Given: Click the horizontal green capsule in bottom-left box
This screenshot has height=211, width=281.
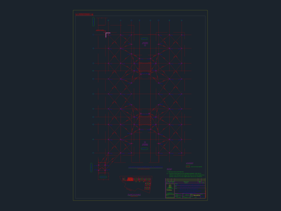Looking at the screenshot, I should click(x=103, y=177).
